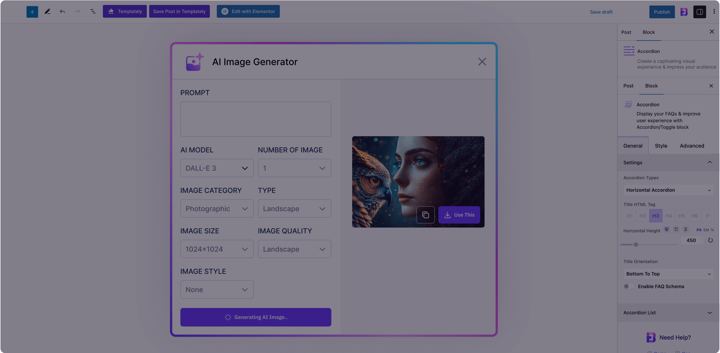The width and height of the screenshot is (720, 353).
Task: Close the AI Image Generator dialog
Action: click(482, 62)
